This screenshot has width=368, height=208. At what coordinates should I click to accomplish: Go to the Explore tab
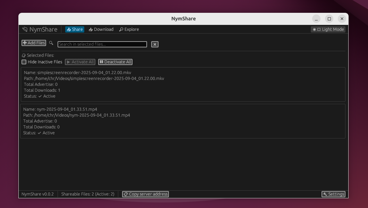(129, 29)
